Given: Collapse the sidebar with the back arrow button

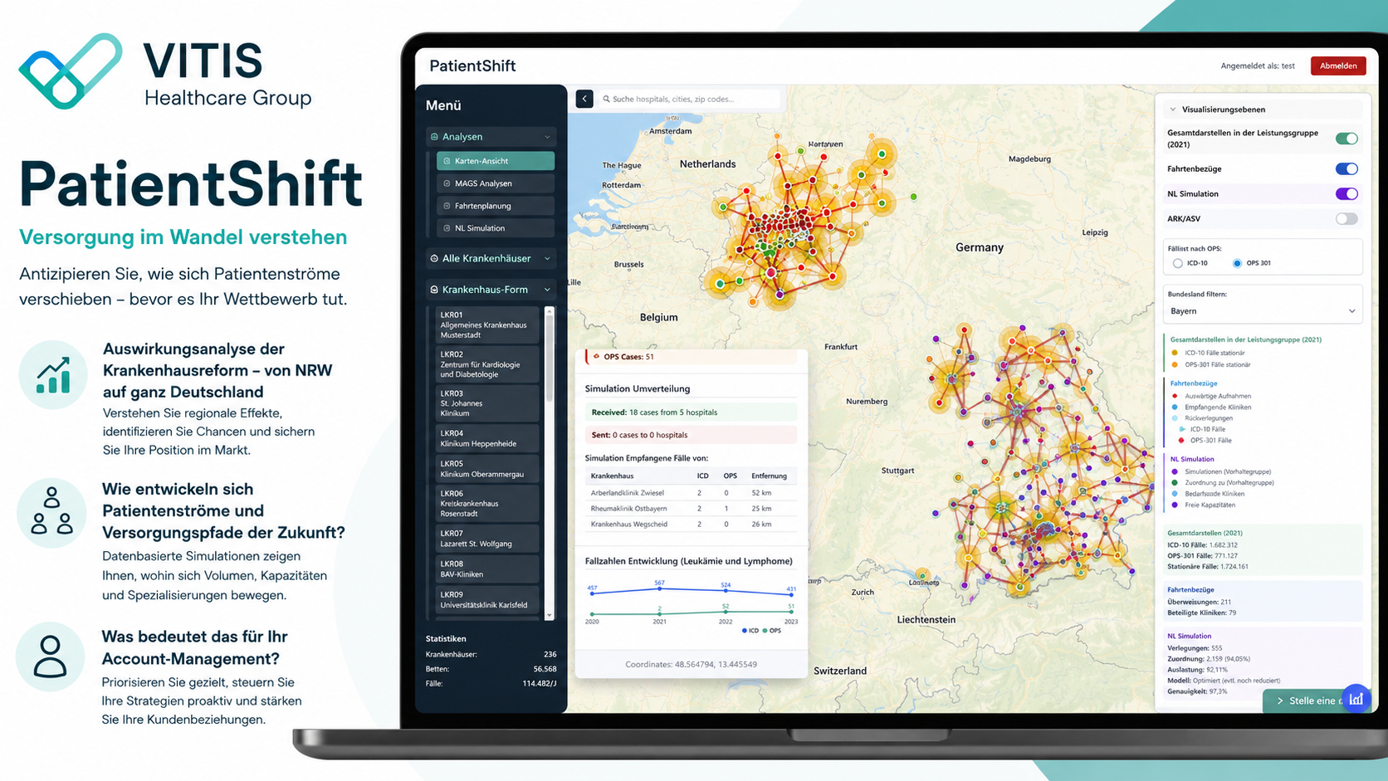Looking at the screenshot, I should (x=584, y=99).
